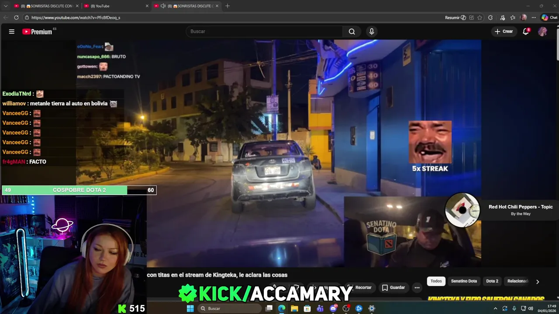Click the YouTube search magnifier button
The image size is (559, 314).
click(x=352, y=31)
